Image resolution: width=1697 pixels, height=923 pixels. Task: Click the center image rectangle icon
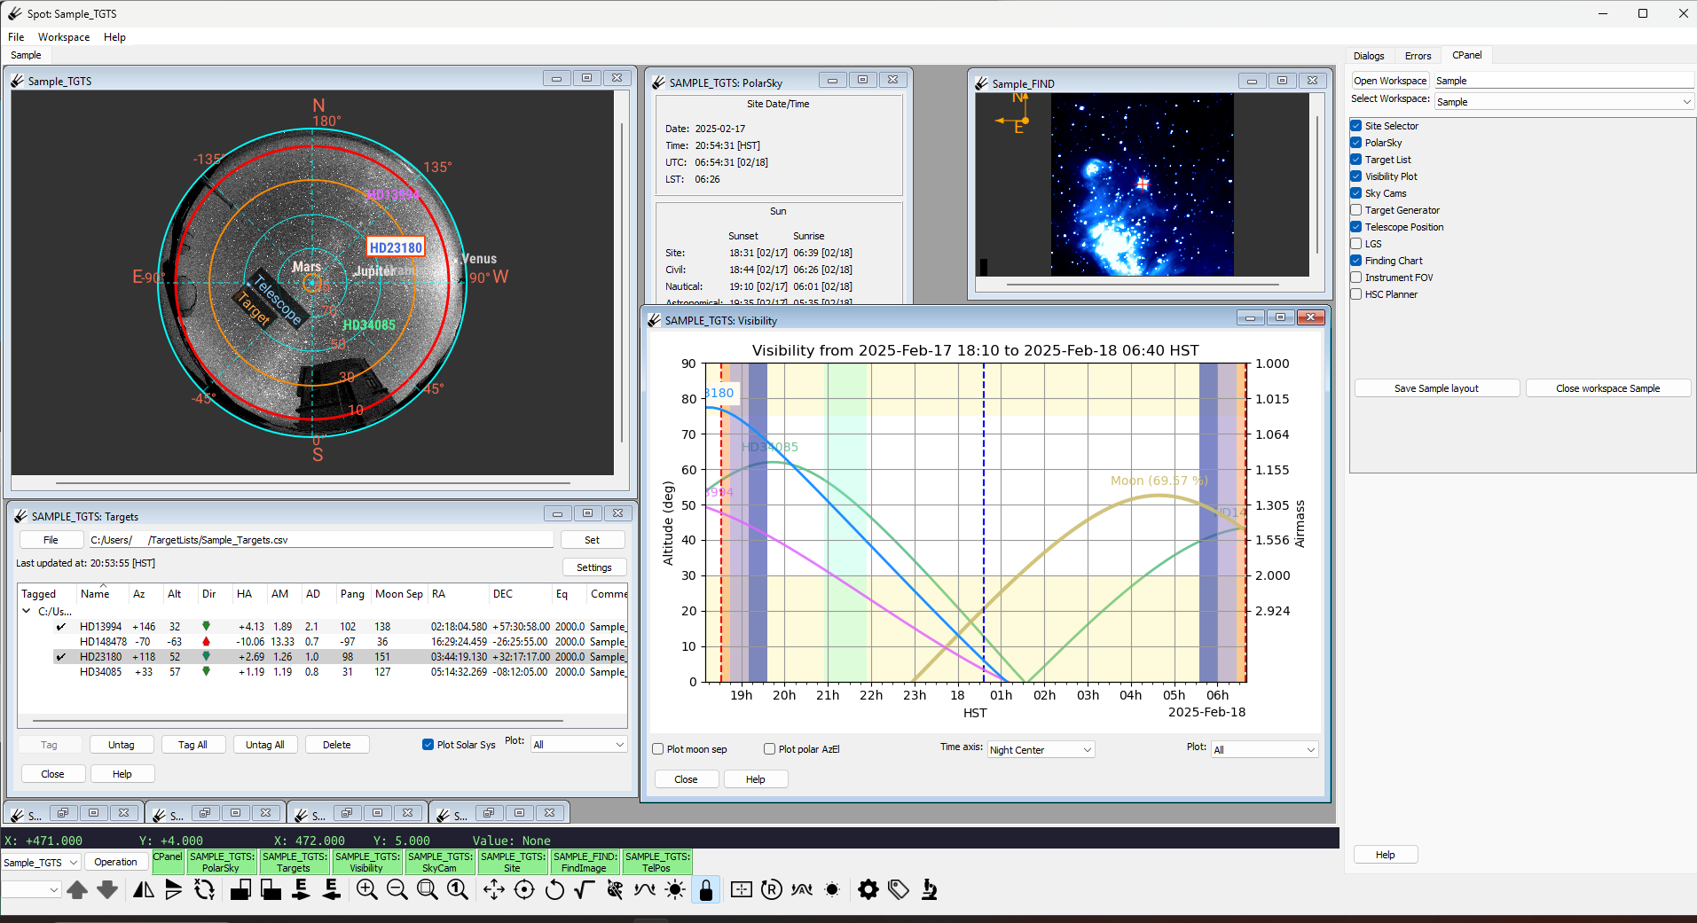point(742,889)
